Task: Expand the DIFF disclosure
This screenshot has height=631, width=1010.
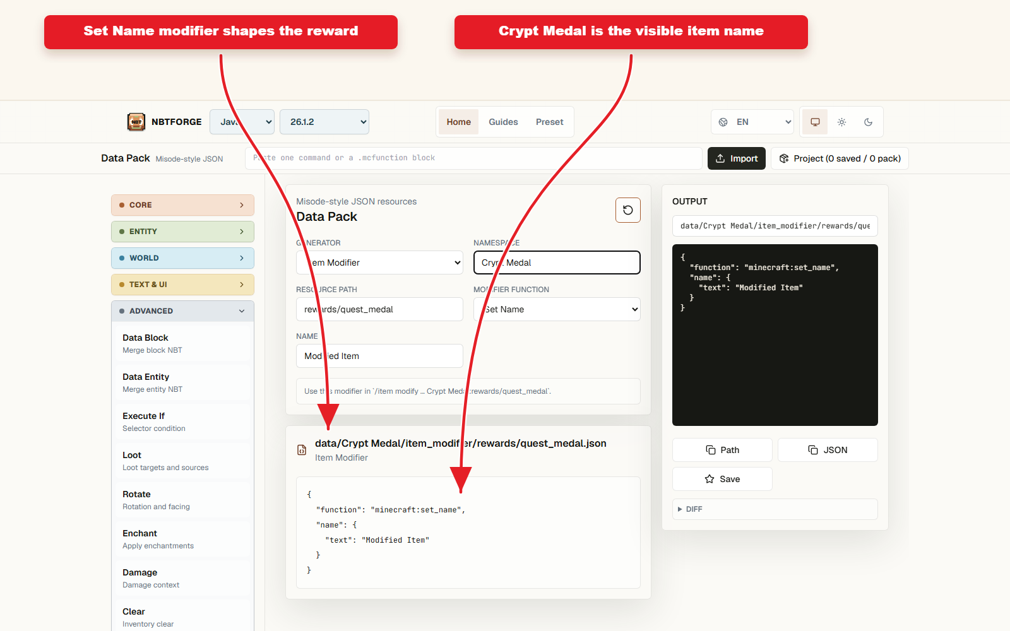Action: point(775,509)
